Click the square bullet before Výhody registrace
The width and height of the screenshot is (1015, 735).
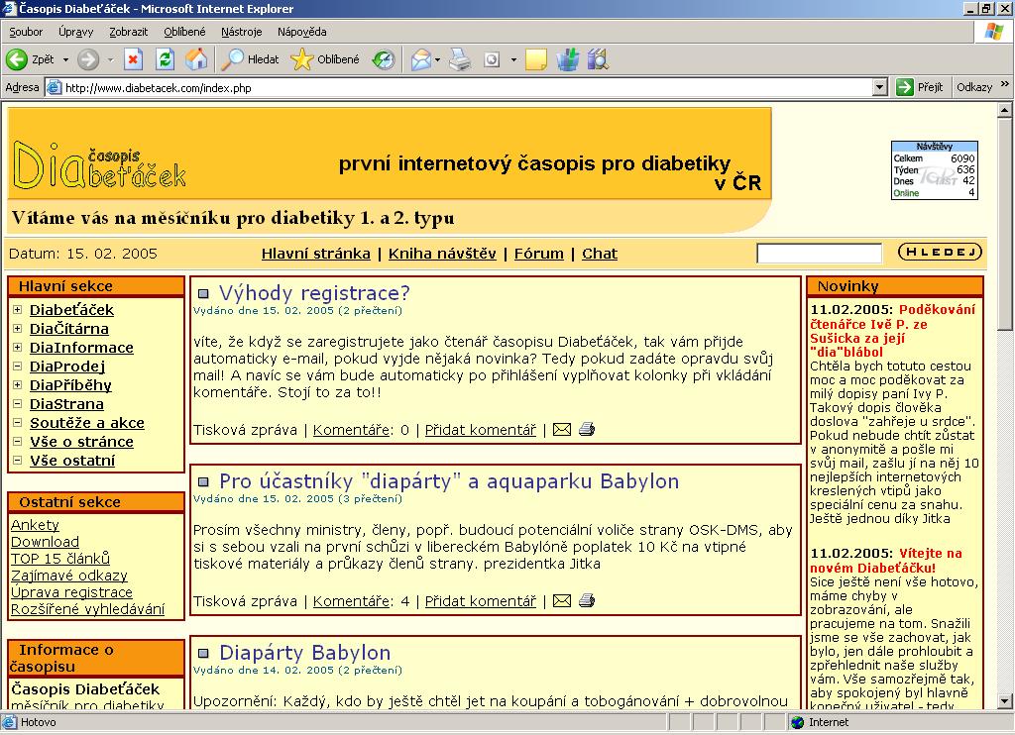coord(203,294)
